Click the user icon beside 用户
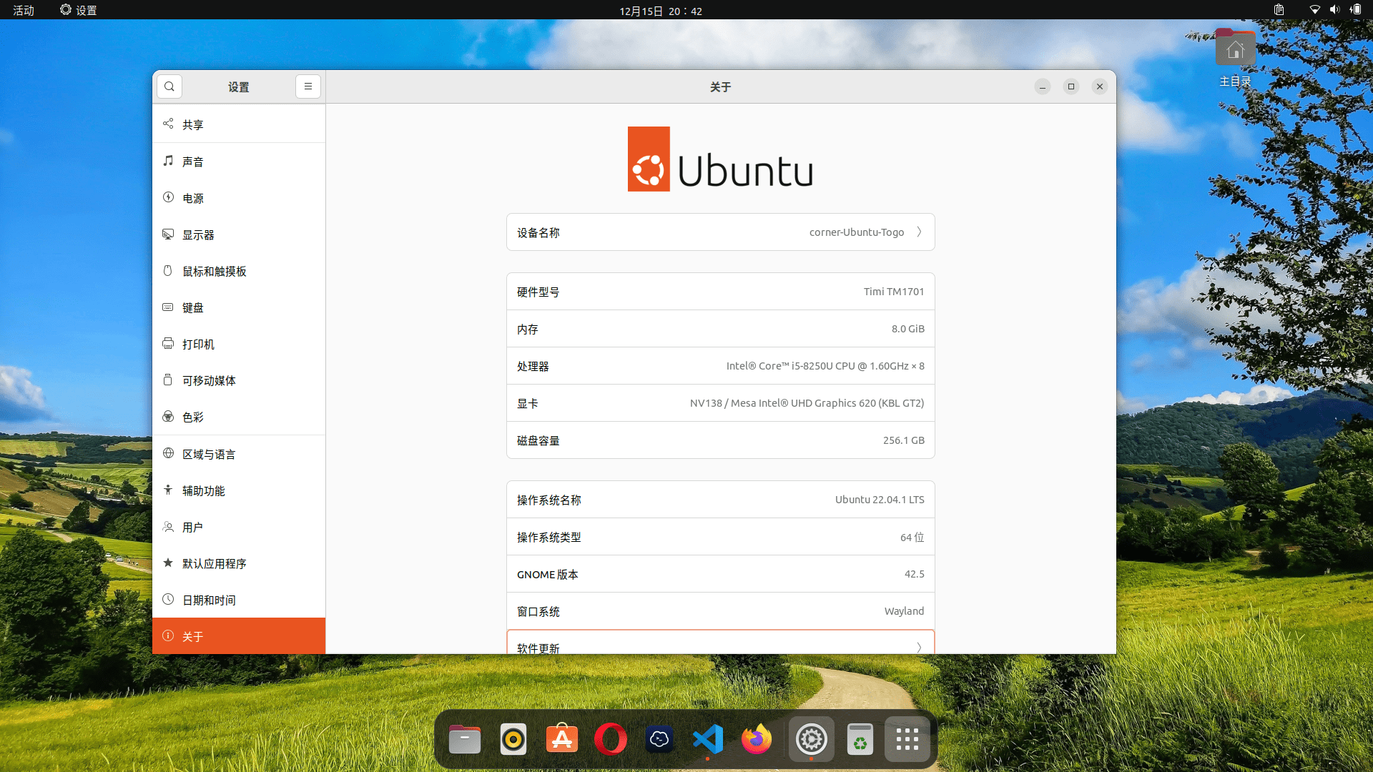The image size is (1373, 772). click(x=168, y=526)
